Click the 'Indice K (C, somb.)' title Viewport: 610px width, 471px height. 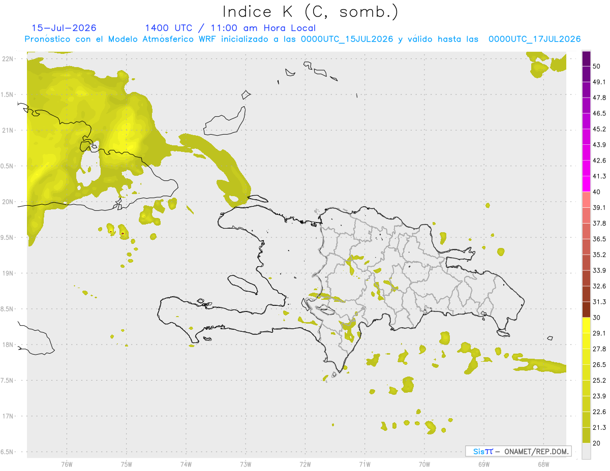click(x=311, y=12)
